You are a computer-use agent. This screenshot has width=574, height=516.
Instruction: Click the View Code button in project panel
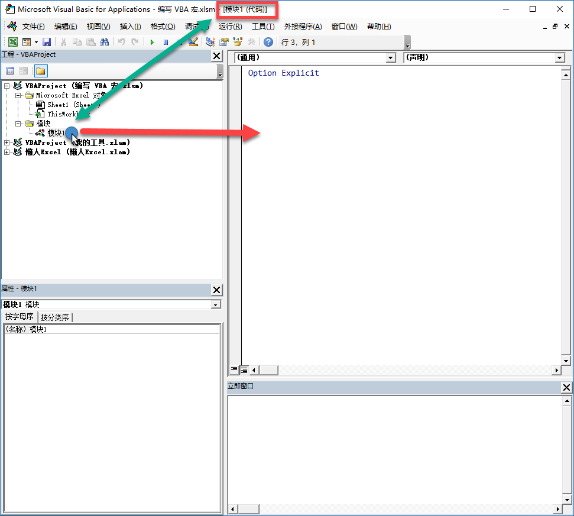point(10,71)
